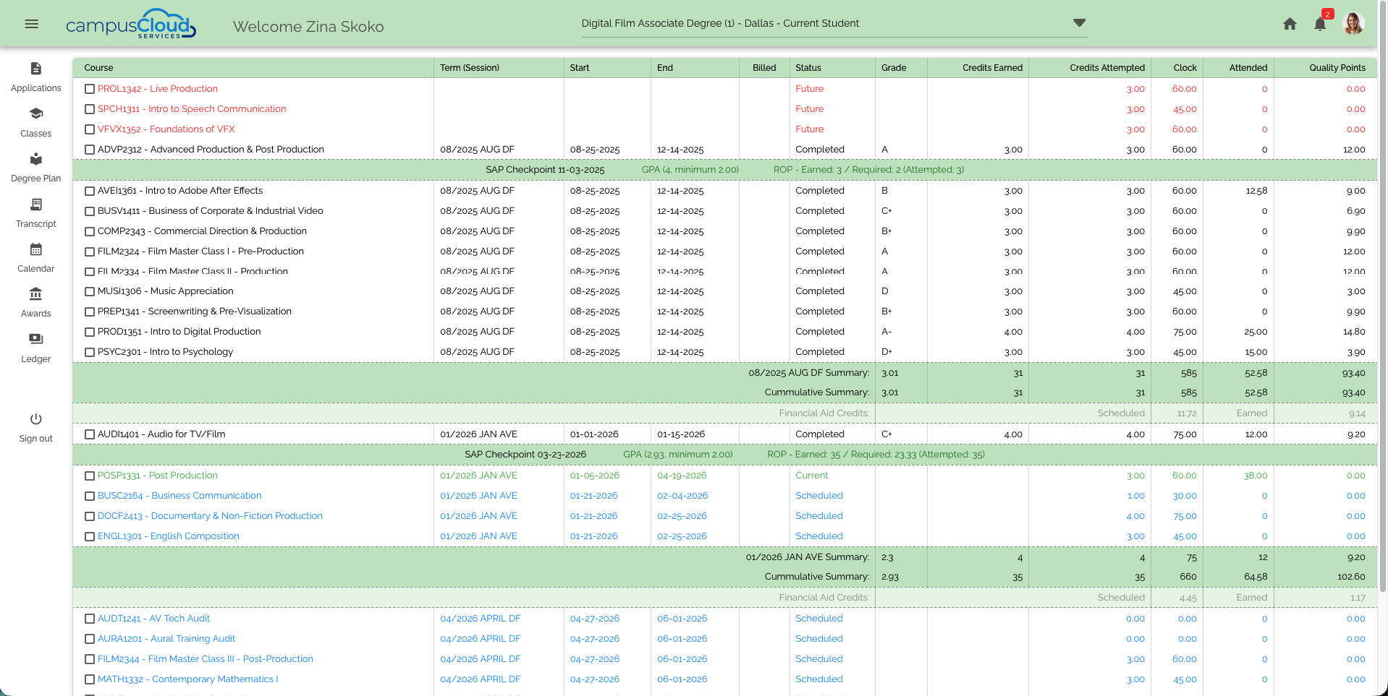Open the Calendar icon in the sidebar
The image size is (1388, 696).
pyautogui.click(x=35, y=249)
